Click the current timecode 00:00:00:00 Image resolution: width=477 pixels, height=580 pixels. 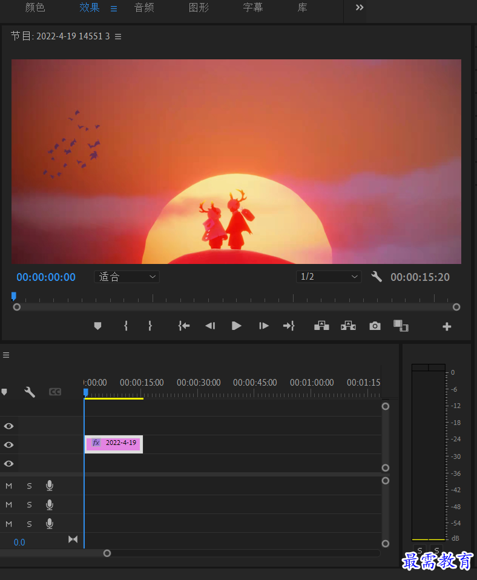tap(46, 277)
